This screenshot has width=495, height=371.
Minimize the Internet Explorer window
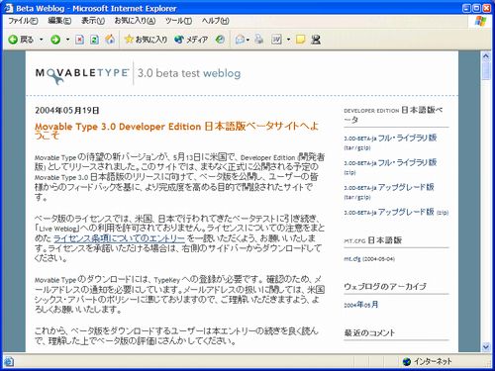[x=466, y=8]
